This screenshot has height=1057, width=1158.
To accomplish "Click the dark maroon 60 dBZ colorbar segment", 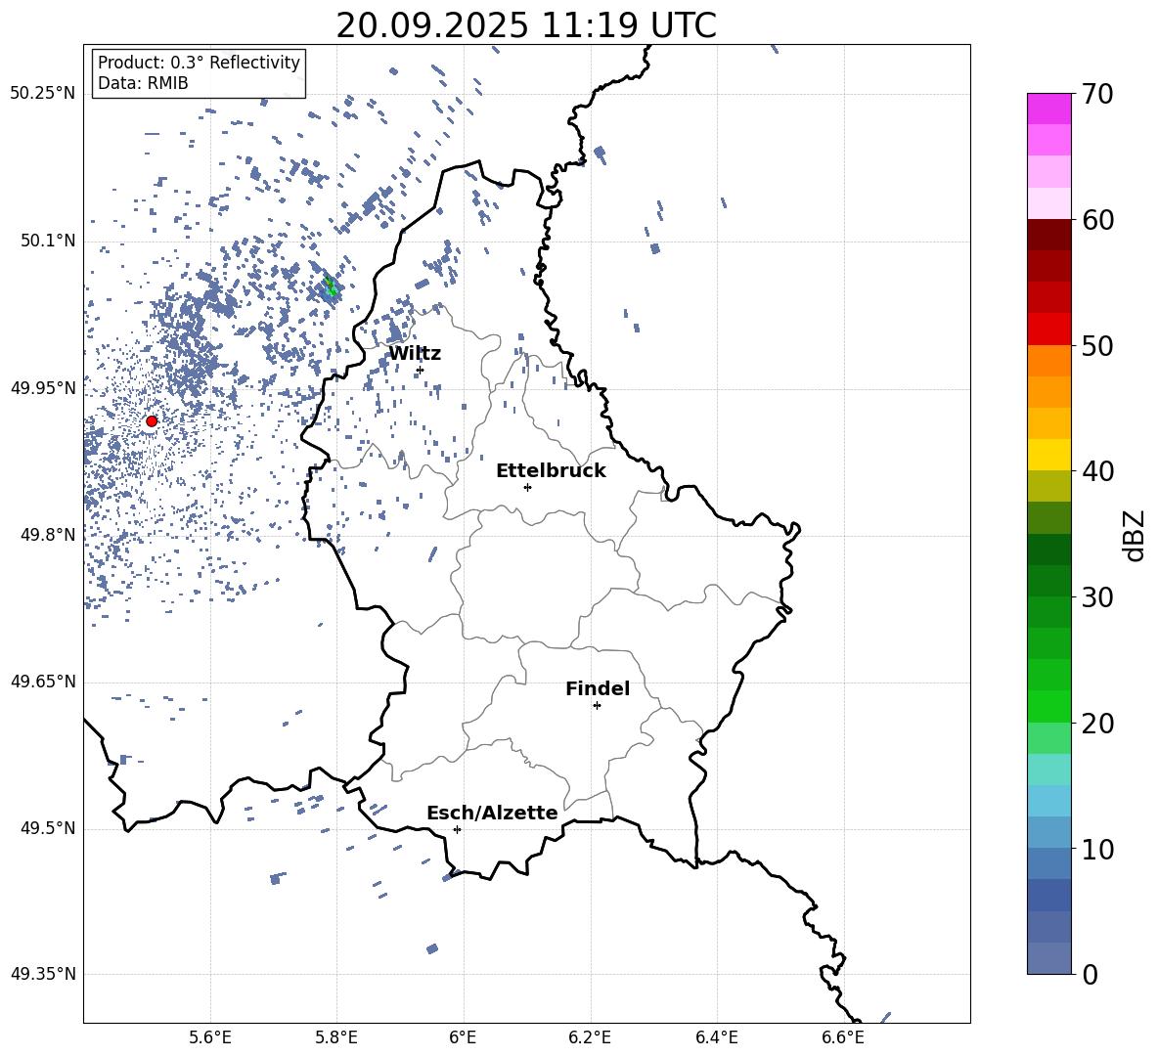I will click(x=1048, y=235).
